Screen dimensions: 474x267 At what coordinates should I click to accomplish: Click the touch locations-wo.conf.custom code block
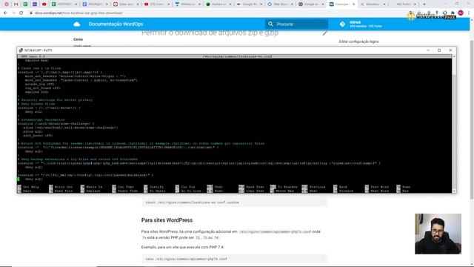click(235, 202)
